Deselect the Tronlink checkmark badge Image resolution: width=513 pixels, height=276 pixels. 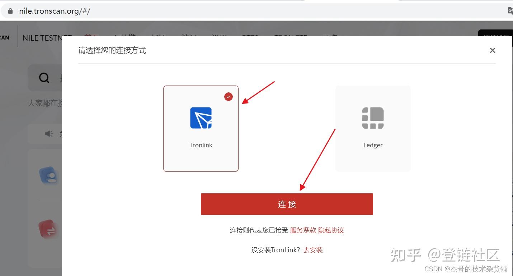(228, 96)
